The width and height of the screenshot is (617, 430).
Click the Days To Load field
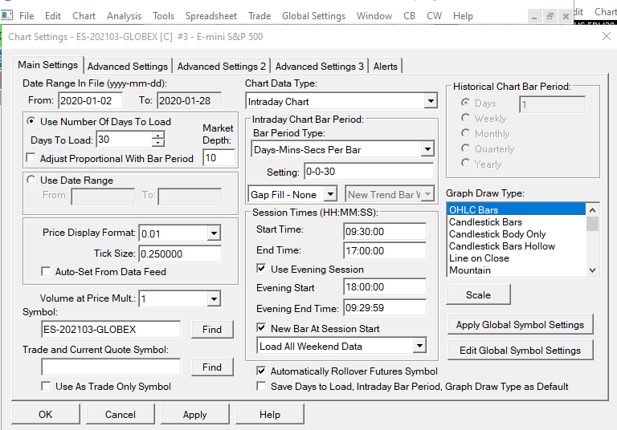click(125, 139)
